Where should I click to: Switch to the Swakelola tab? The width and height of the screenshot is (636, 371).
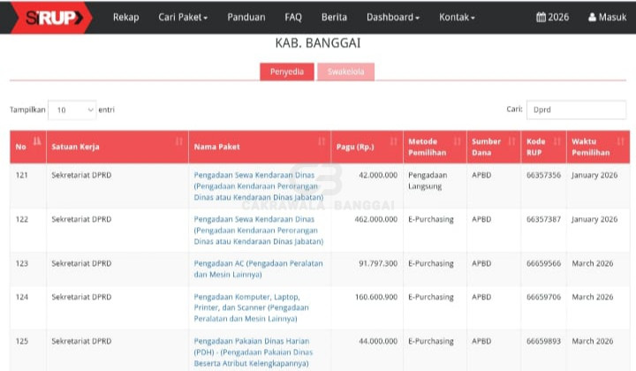345,72
